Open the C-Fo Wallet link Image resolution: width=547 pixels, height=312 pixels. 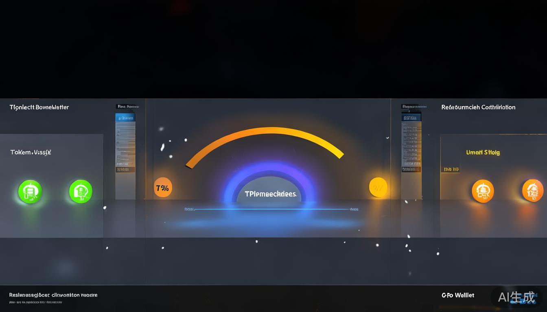458,295
